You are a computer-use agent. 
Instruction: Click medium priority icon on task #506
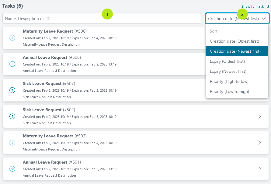coord(12,64)
